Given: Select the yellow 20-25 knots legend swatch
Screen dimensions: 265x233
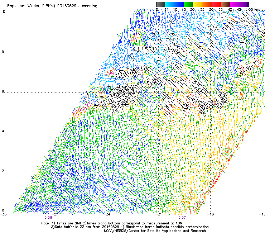Looking at the screenshot, I should coord(198,4).
